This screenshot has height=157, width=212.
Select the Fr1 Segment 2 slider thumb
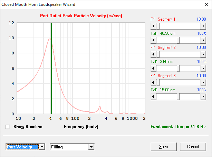[x=158, y=54]
